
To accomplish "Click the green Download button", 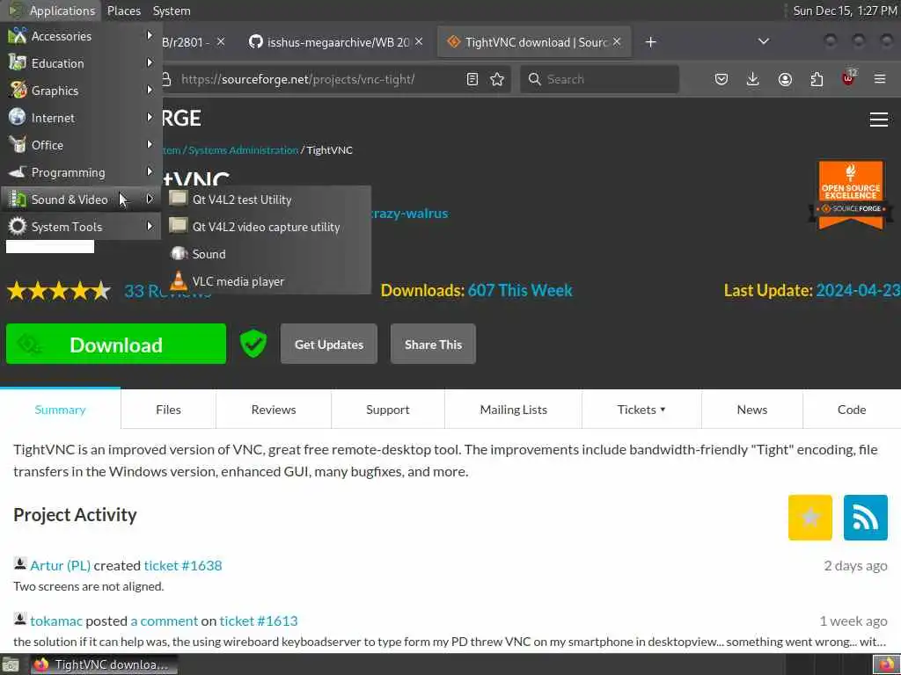I will 116,344.
